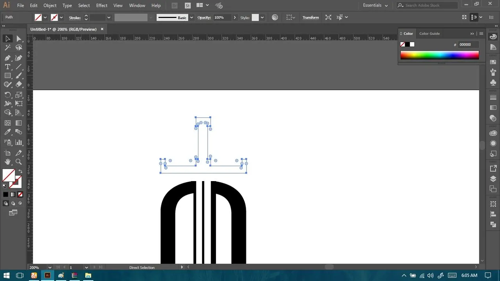Choose the Mesh tool
This screenshot has height=281, width=500.
point(7,123)
